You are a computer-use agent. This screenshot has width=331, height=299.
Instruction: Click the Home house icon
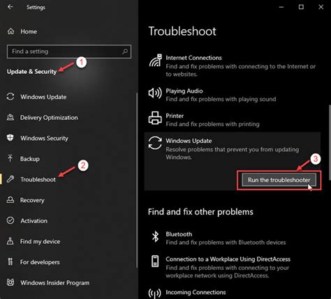pos(10,31)
